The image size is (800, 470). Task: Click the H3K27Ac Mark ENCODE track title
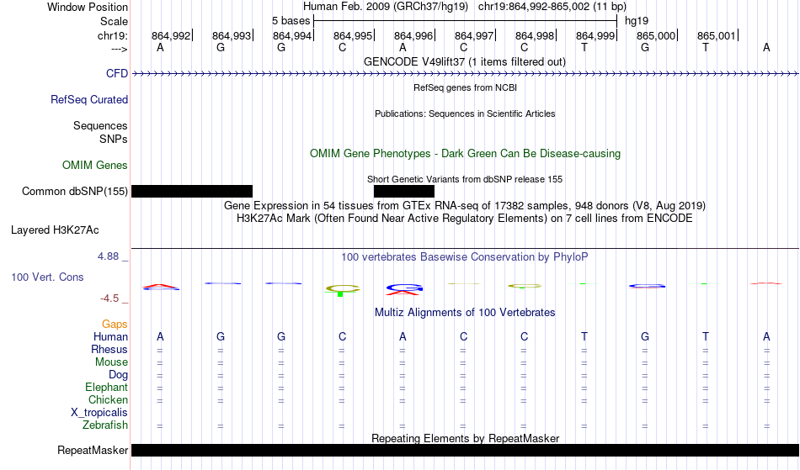(465, 219)
